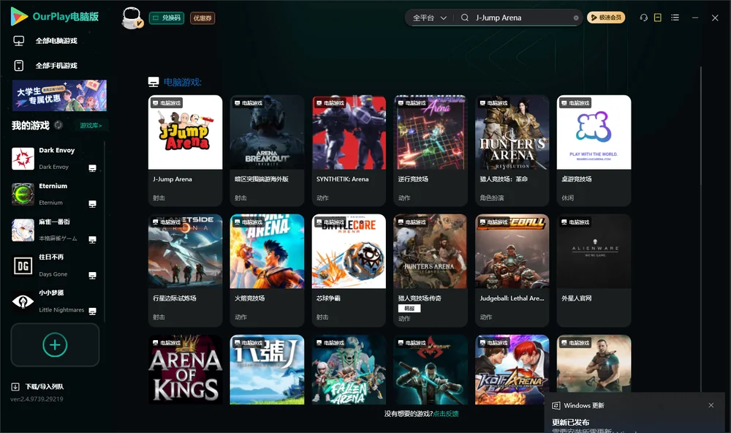731x433 pixels.
Task: Open the 极速会员 VIP membership button
Action: coord(605,18)
